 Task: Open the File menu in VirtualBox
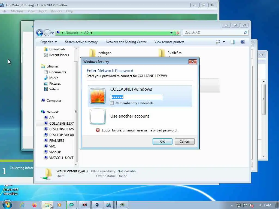pyautogui.click(x=4, y=11)
